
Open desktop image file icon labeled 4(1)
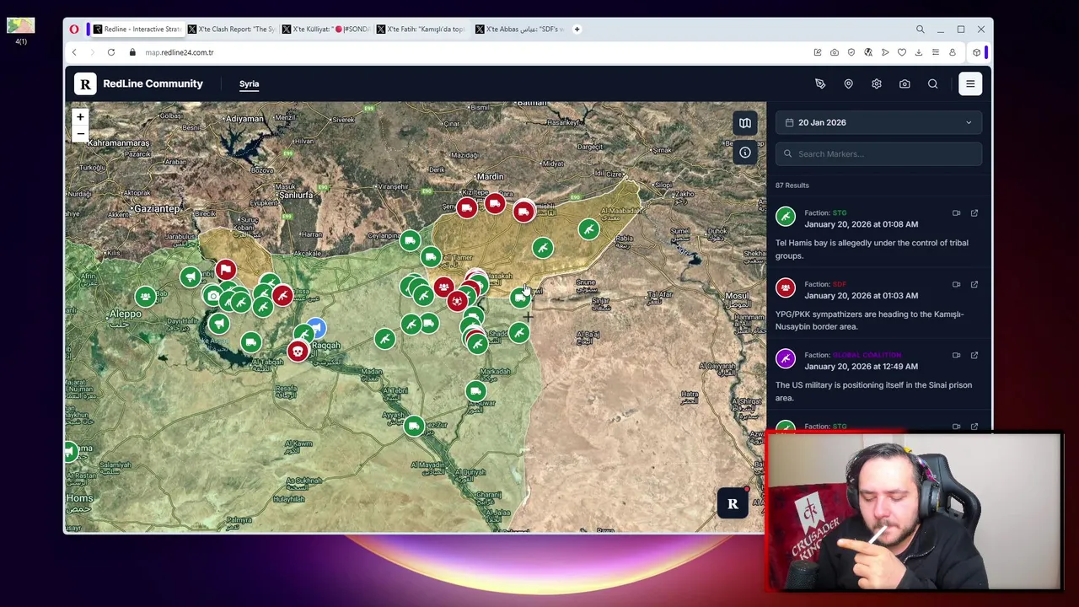pyautogui.click(x=20, y=30)
